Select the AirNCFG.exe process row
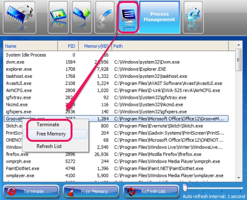 pyautogui.click(x=116, y=90)
